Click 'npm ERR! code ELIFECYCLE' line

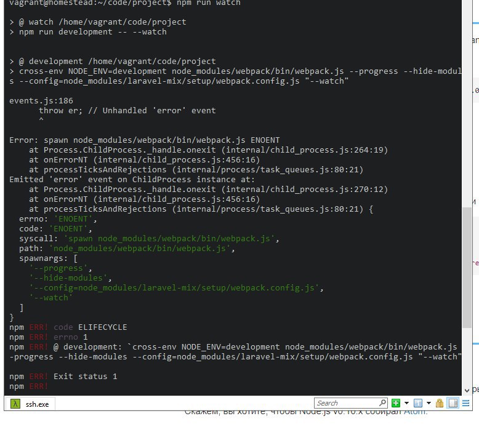tap(68, 327)
